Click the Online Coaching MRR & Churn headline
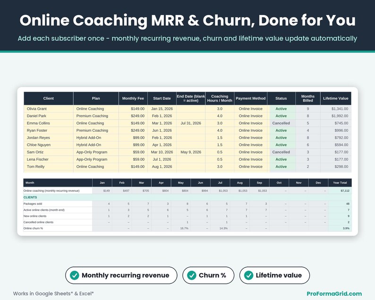Screen dimensions: 375x300 (x=187, y=20)
